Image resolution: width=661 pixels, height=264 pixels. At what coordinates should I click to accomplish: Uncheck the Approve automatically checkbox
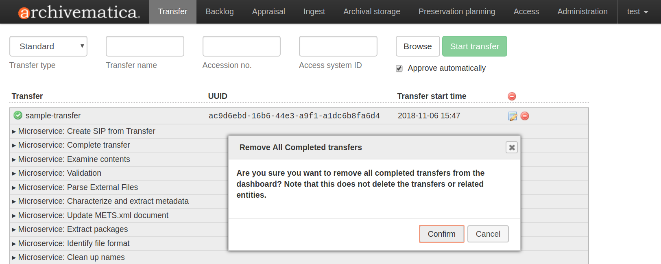pyautogui.click(x=399, y=68)
